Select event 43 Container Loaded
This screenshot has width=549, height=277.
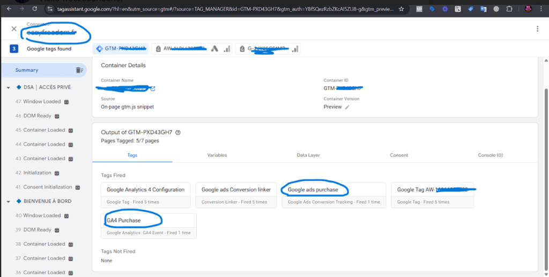tap(44, 159)
